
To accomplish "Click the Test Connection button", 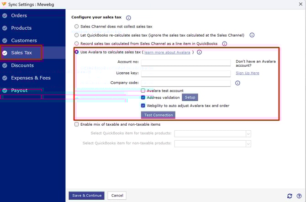I will [x=158, y=115].
